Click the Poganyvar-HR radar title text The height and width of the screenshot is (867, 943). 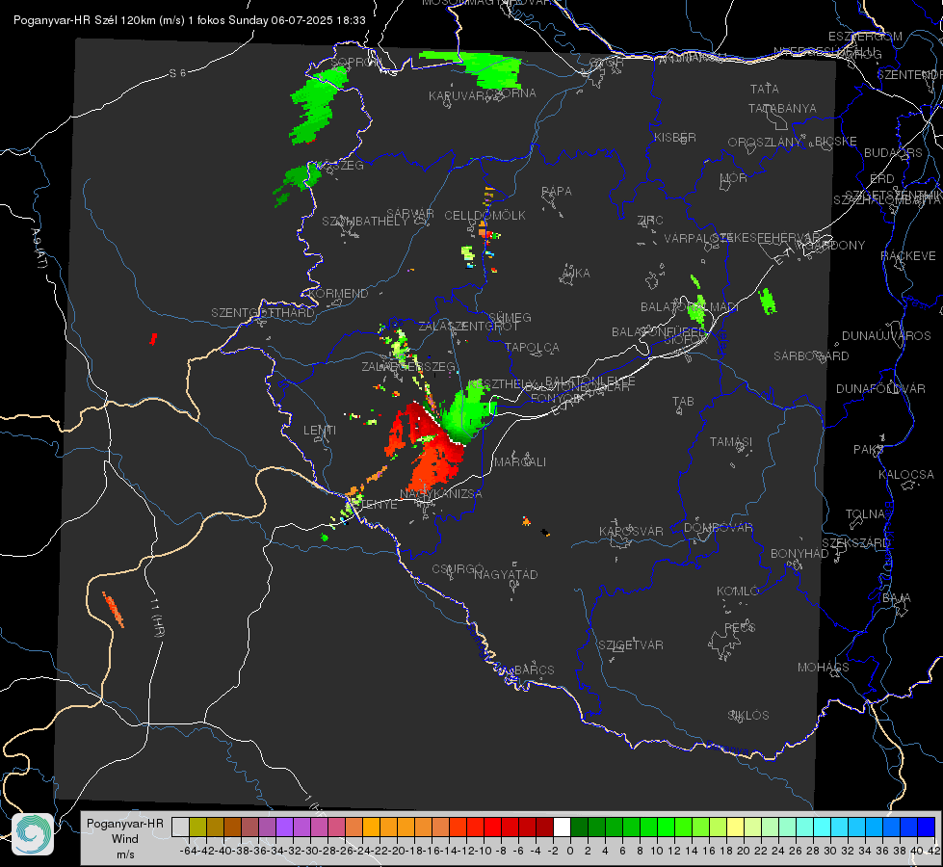coord(190,20)
